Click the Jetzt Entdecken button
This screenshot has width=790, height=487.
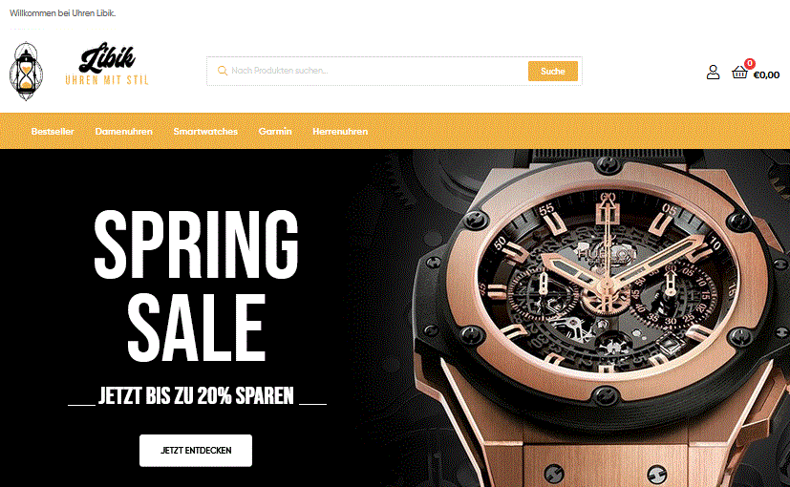pyautogui.click(x=196, y=450)
